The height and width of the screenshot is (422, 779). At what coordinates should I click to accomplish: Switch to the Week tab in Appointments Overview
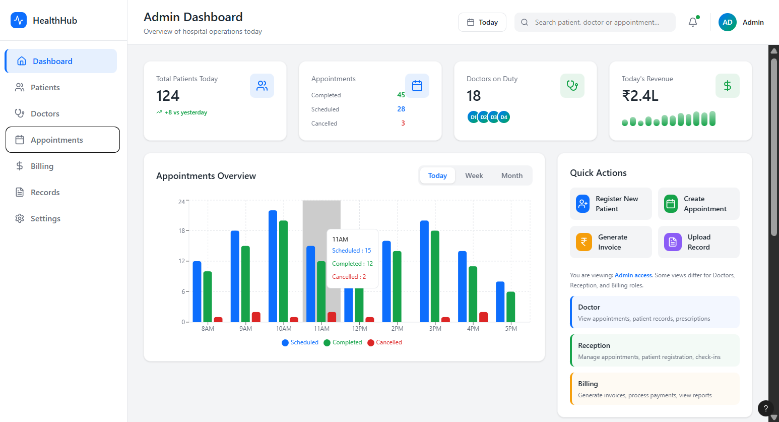tap(474, 175)
